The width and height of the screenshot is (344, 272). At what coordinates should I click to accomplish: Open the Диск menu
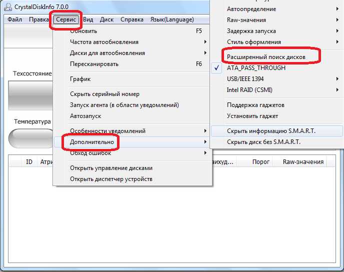[x=106, y=19]
